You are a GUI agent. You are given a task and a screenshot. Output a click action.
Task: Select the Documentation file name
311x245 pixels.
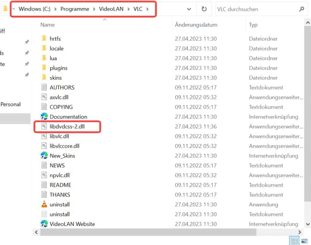point(68,117)
